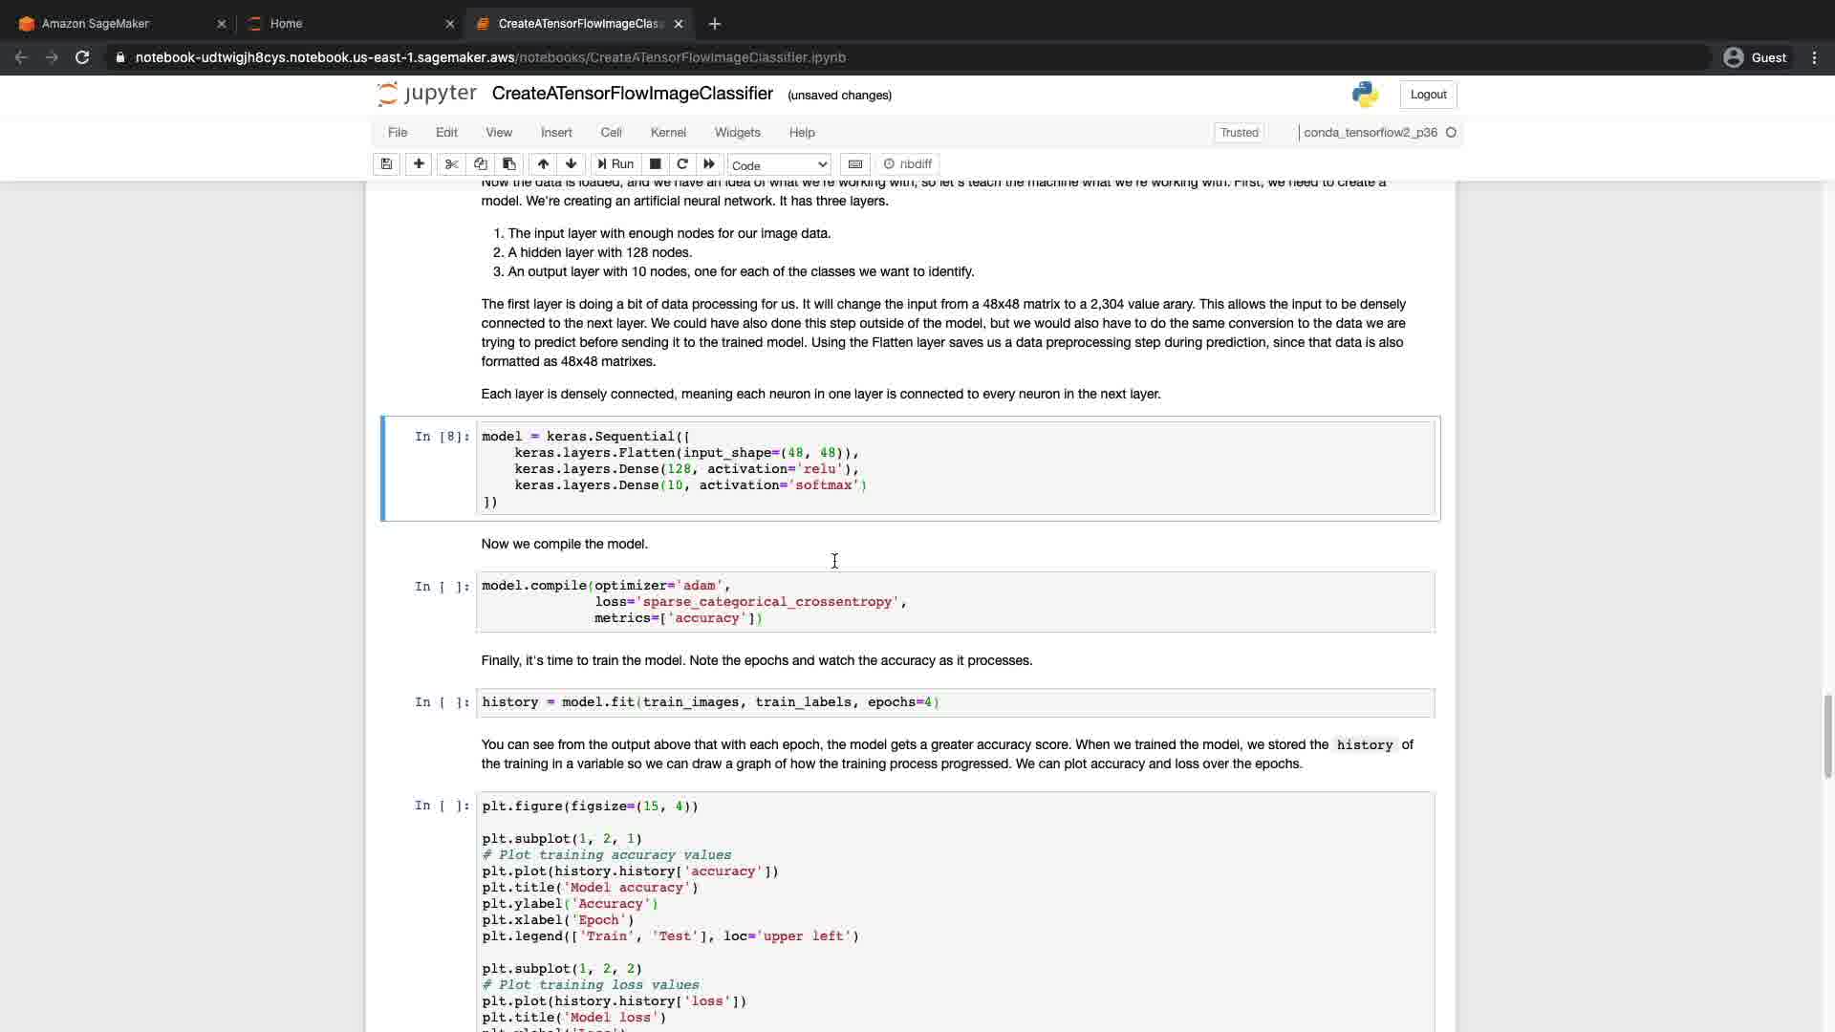Open the command palette keyboard icon
This screenshot has height=1032, width=1835.
855,164
